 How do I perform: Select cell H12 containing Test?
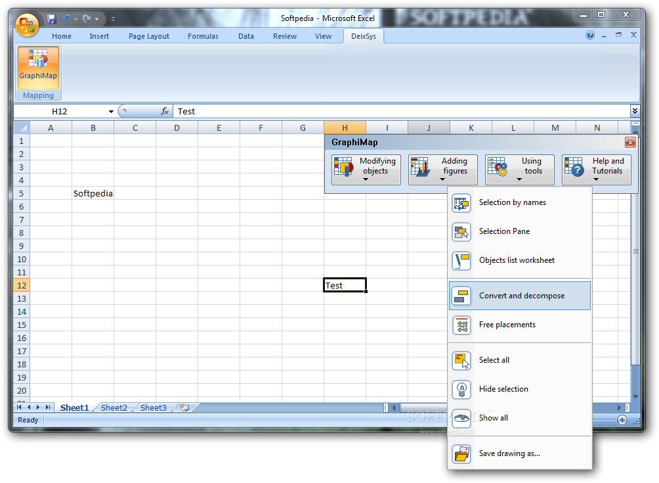345,285
